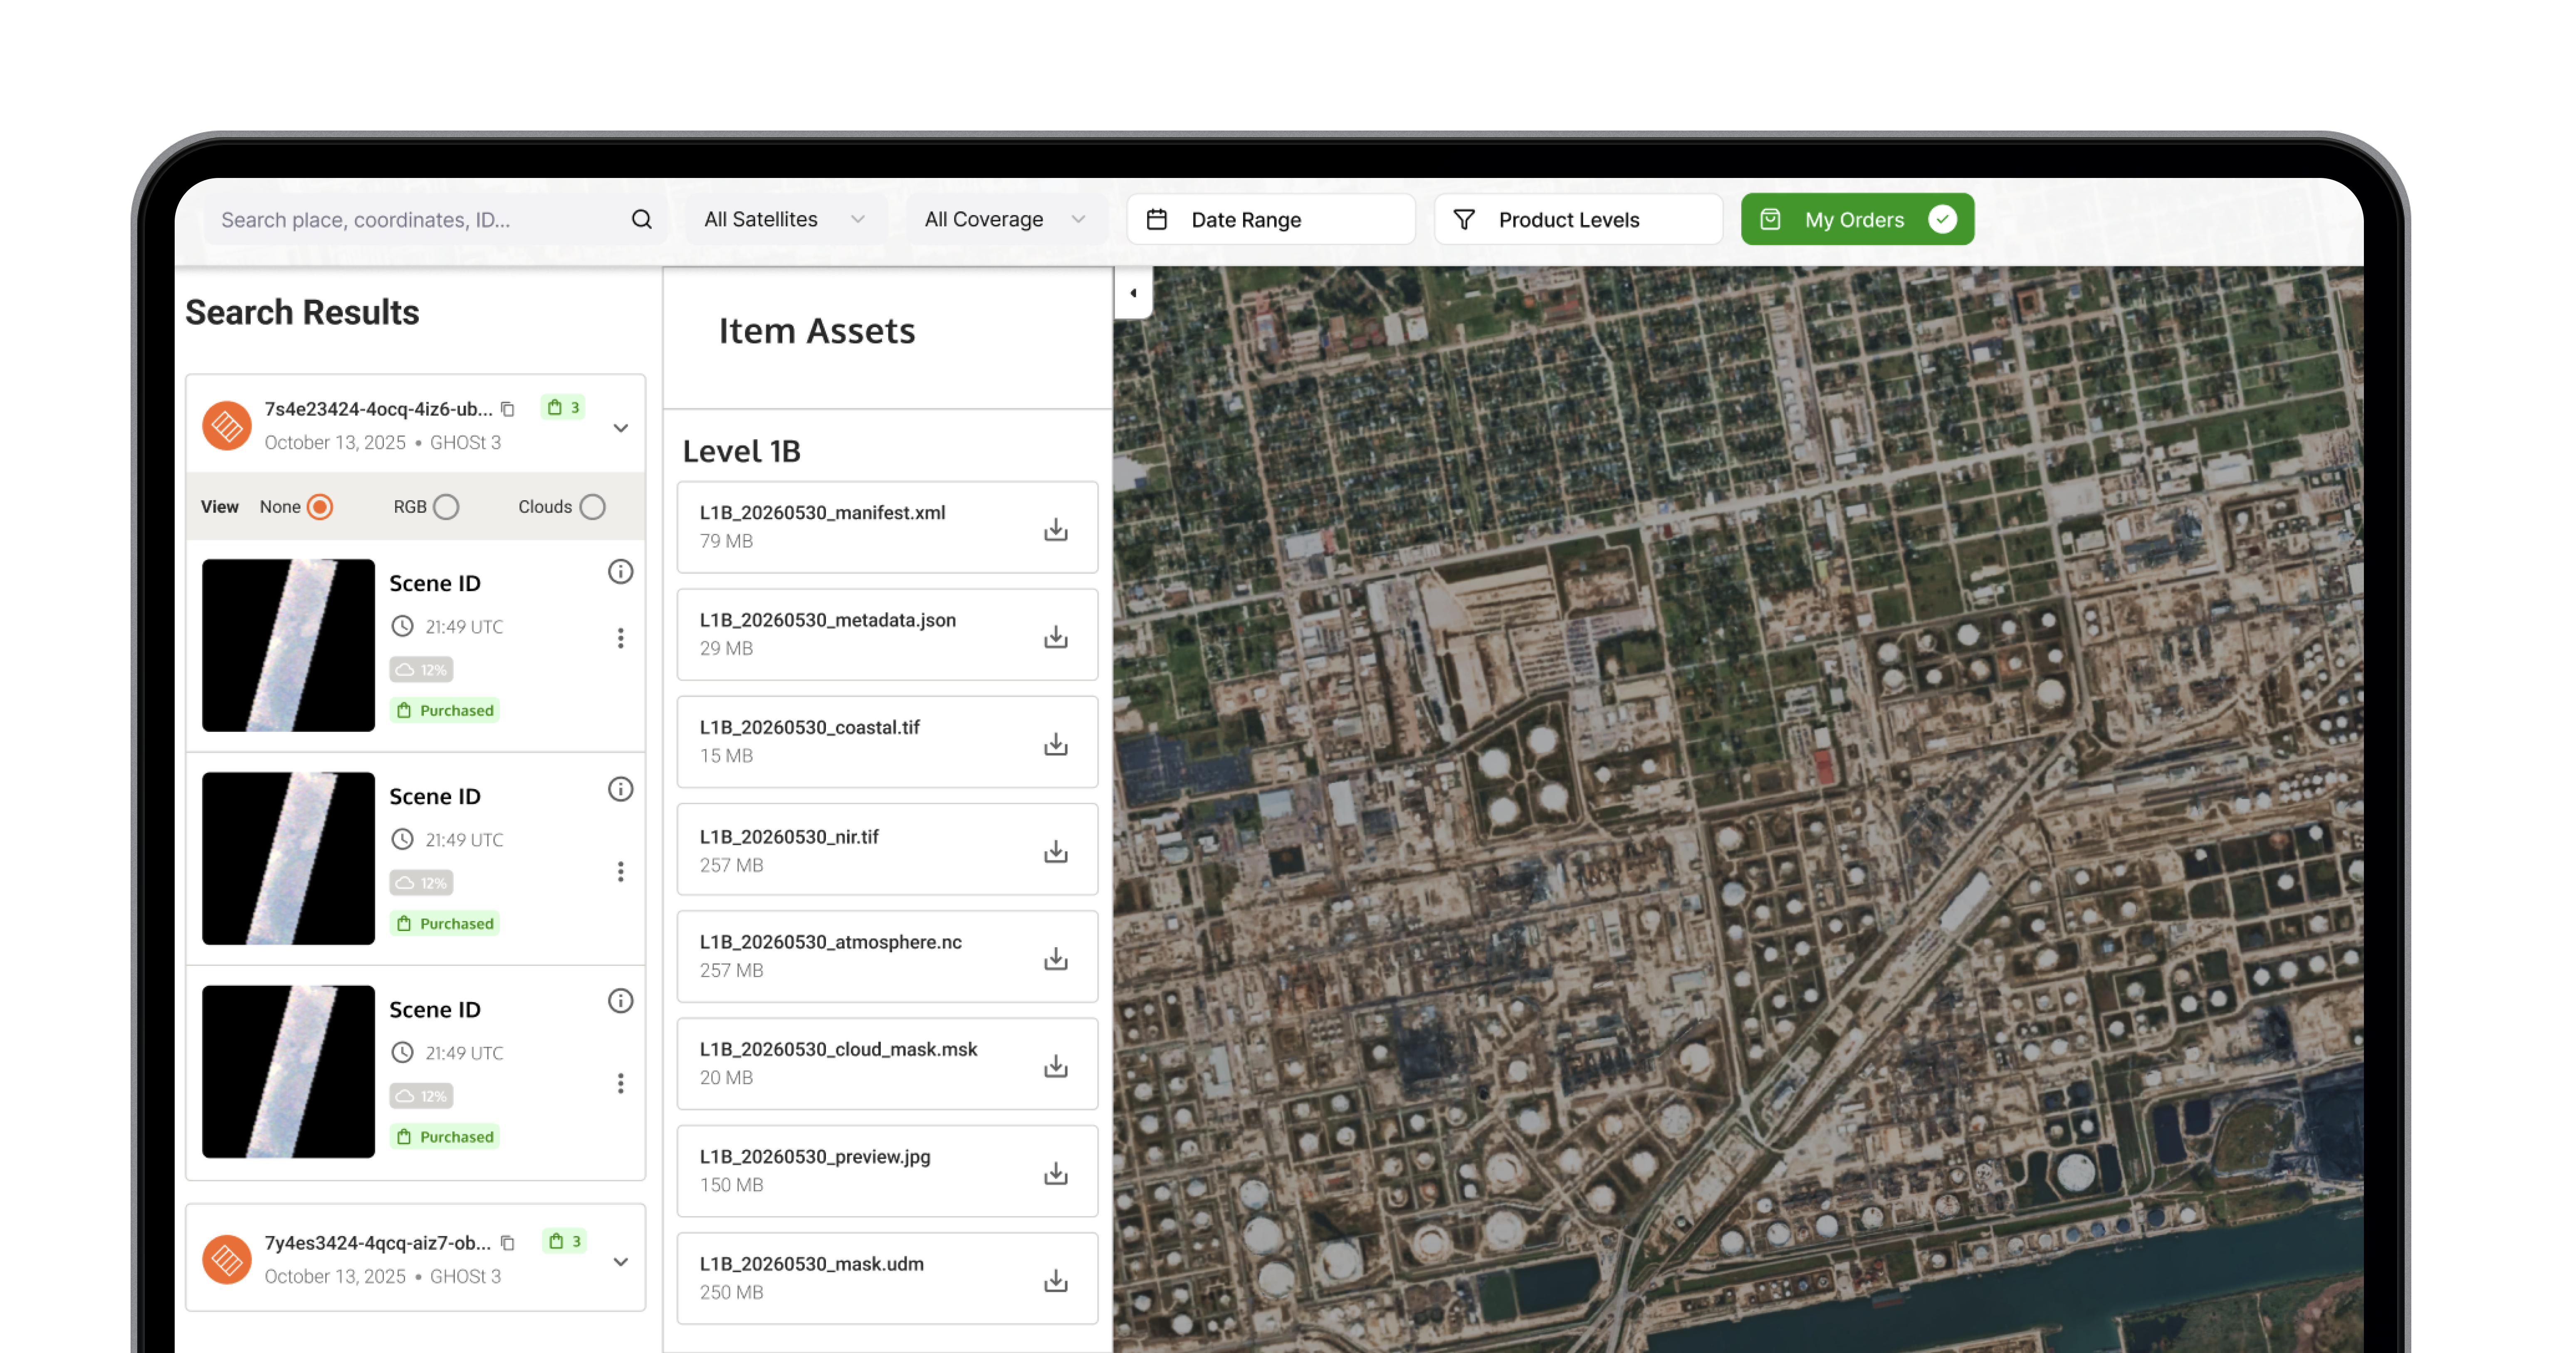Collapse the 7s4e23424-4ocq-4iz6 result group
Image resolution: width=2576 pixels, height=1353 pixels.
pyautogui.click(x=621, y=428)
